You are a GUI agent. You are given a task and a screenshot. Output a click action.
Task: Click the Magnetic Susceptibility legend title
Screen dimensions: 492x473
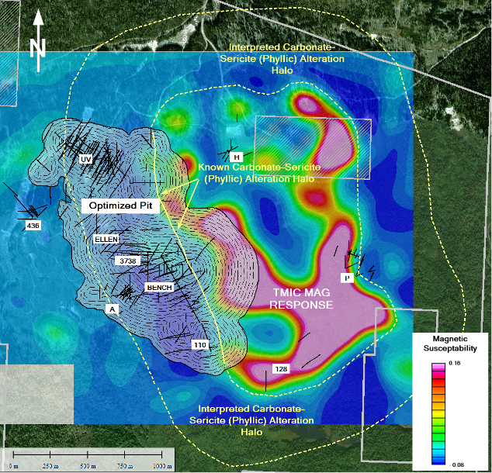point(450,344)
